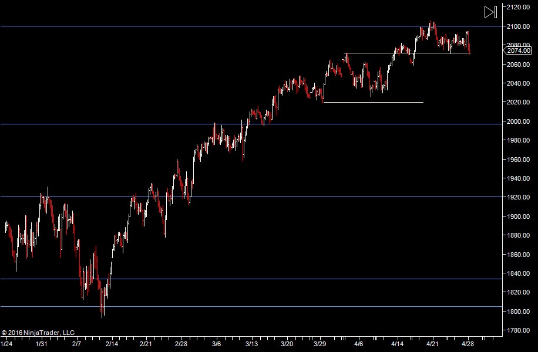
Task: Click the 2/14 date label
Action: 112,343
